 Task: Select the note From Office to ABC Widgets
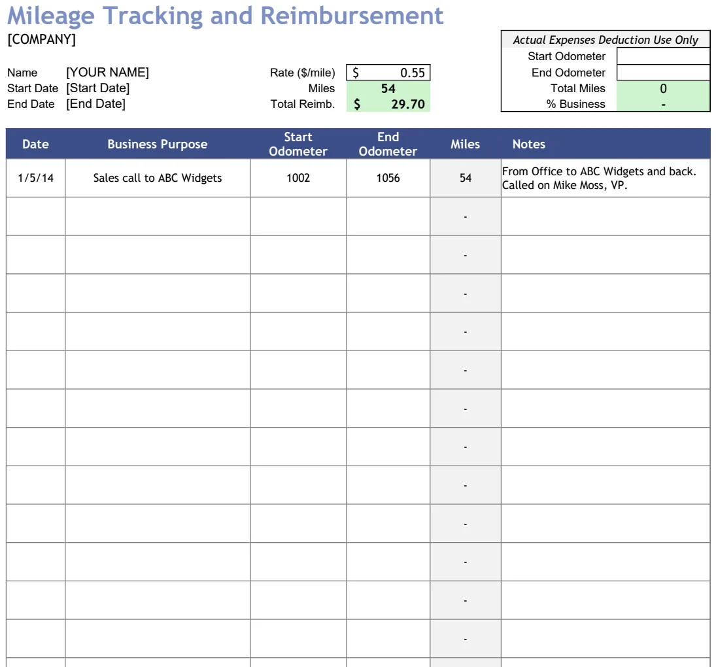[605, 178]
